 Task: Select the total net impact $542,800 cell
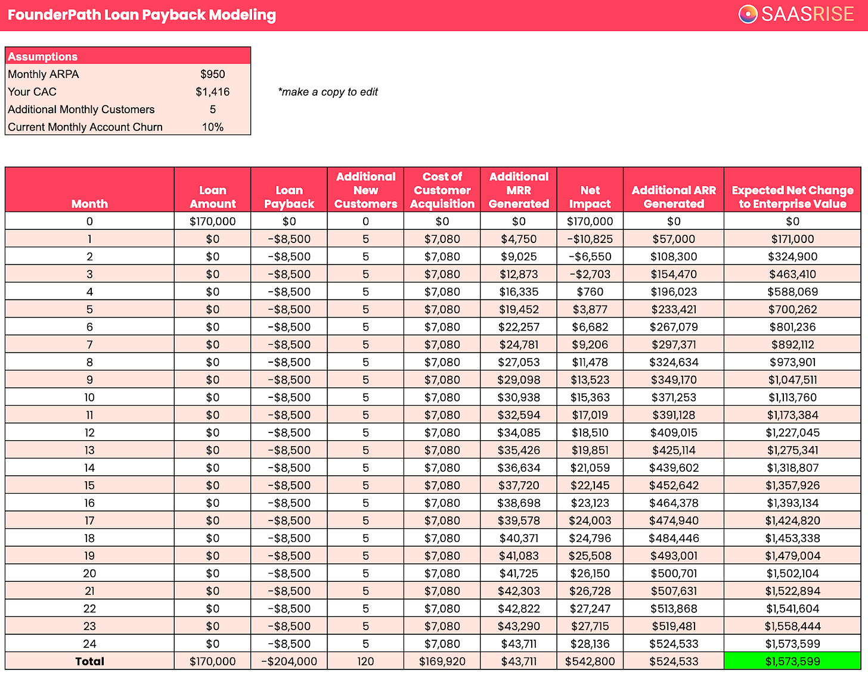point(590,661)
